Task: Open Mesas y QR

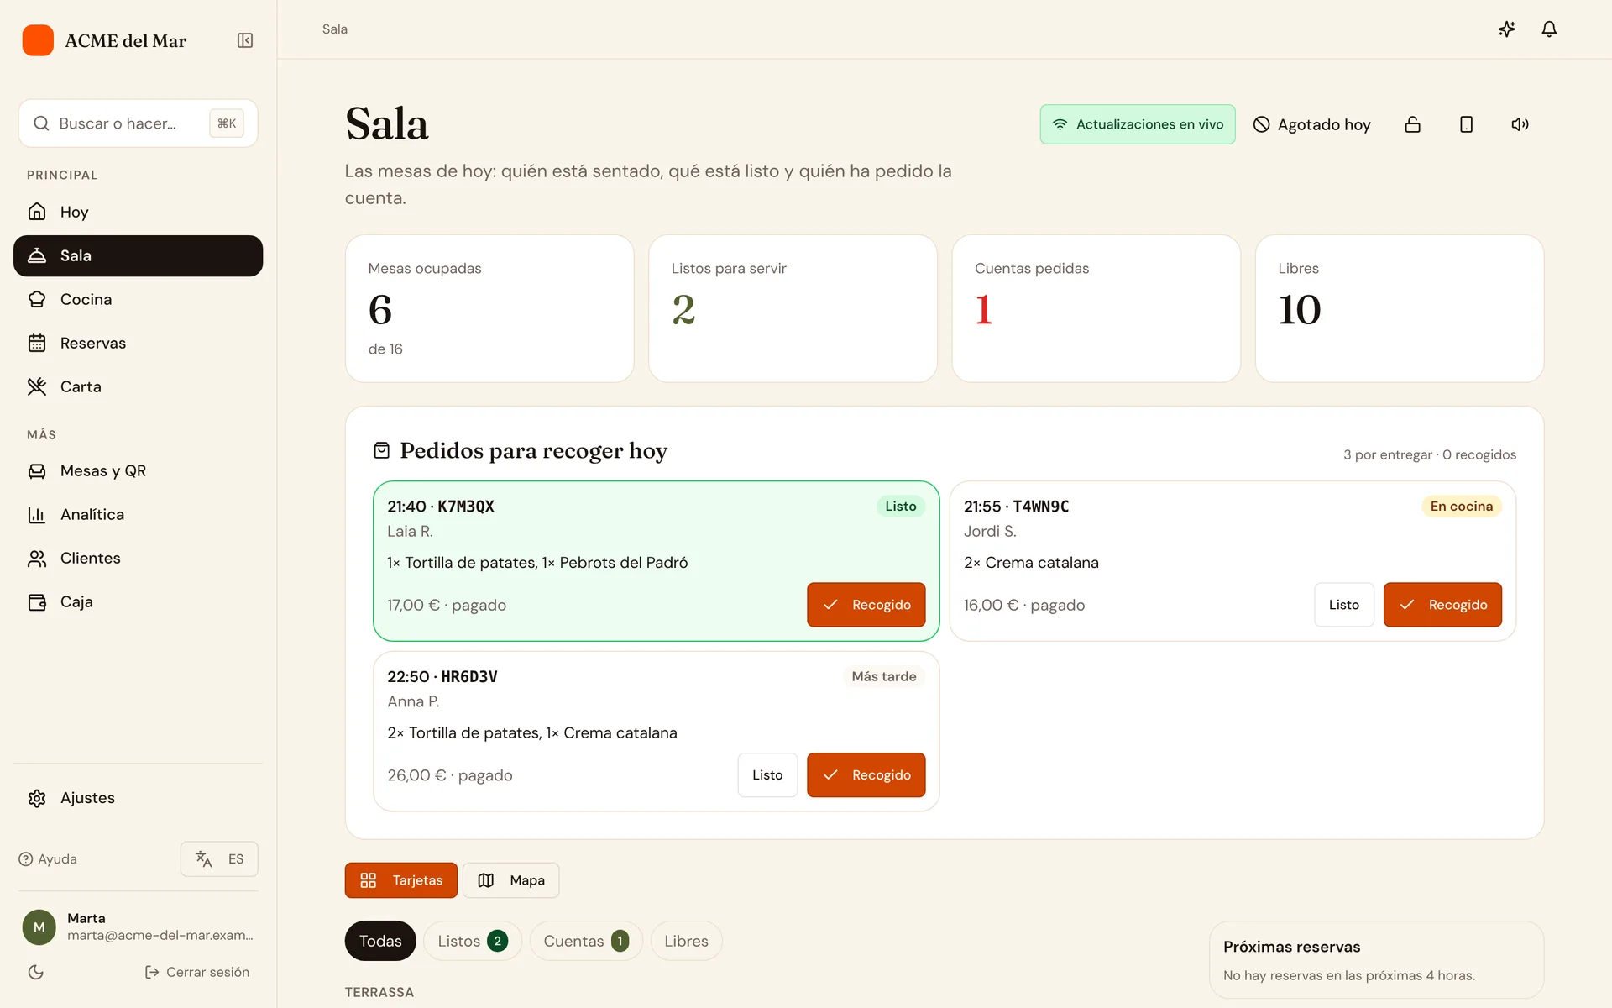Action: click(138, 470)
